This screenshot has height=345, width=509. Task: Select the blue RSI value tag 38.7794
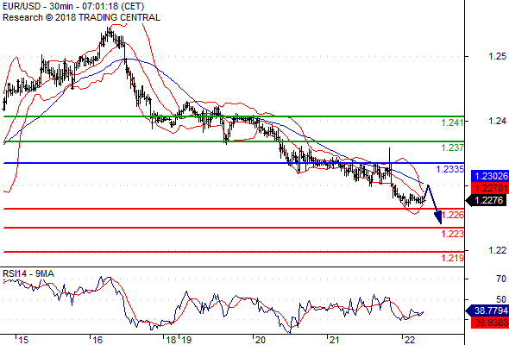487,310
